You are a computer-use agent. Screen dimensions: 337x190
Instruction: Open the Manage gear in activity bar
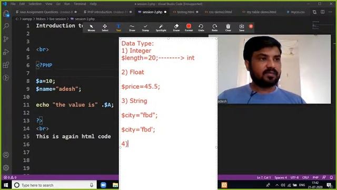coord(6,168)
